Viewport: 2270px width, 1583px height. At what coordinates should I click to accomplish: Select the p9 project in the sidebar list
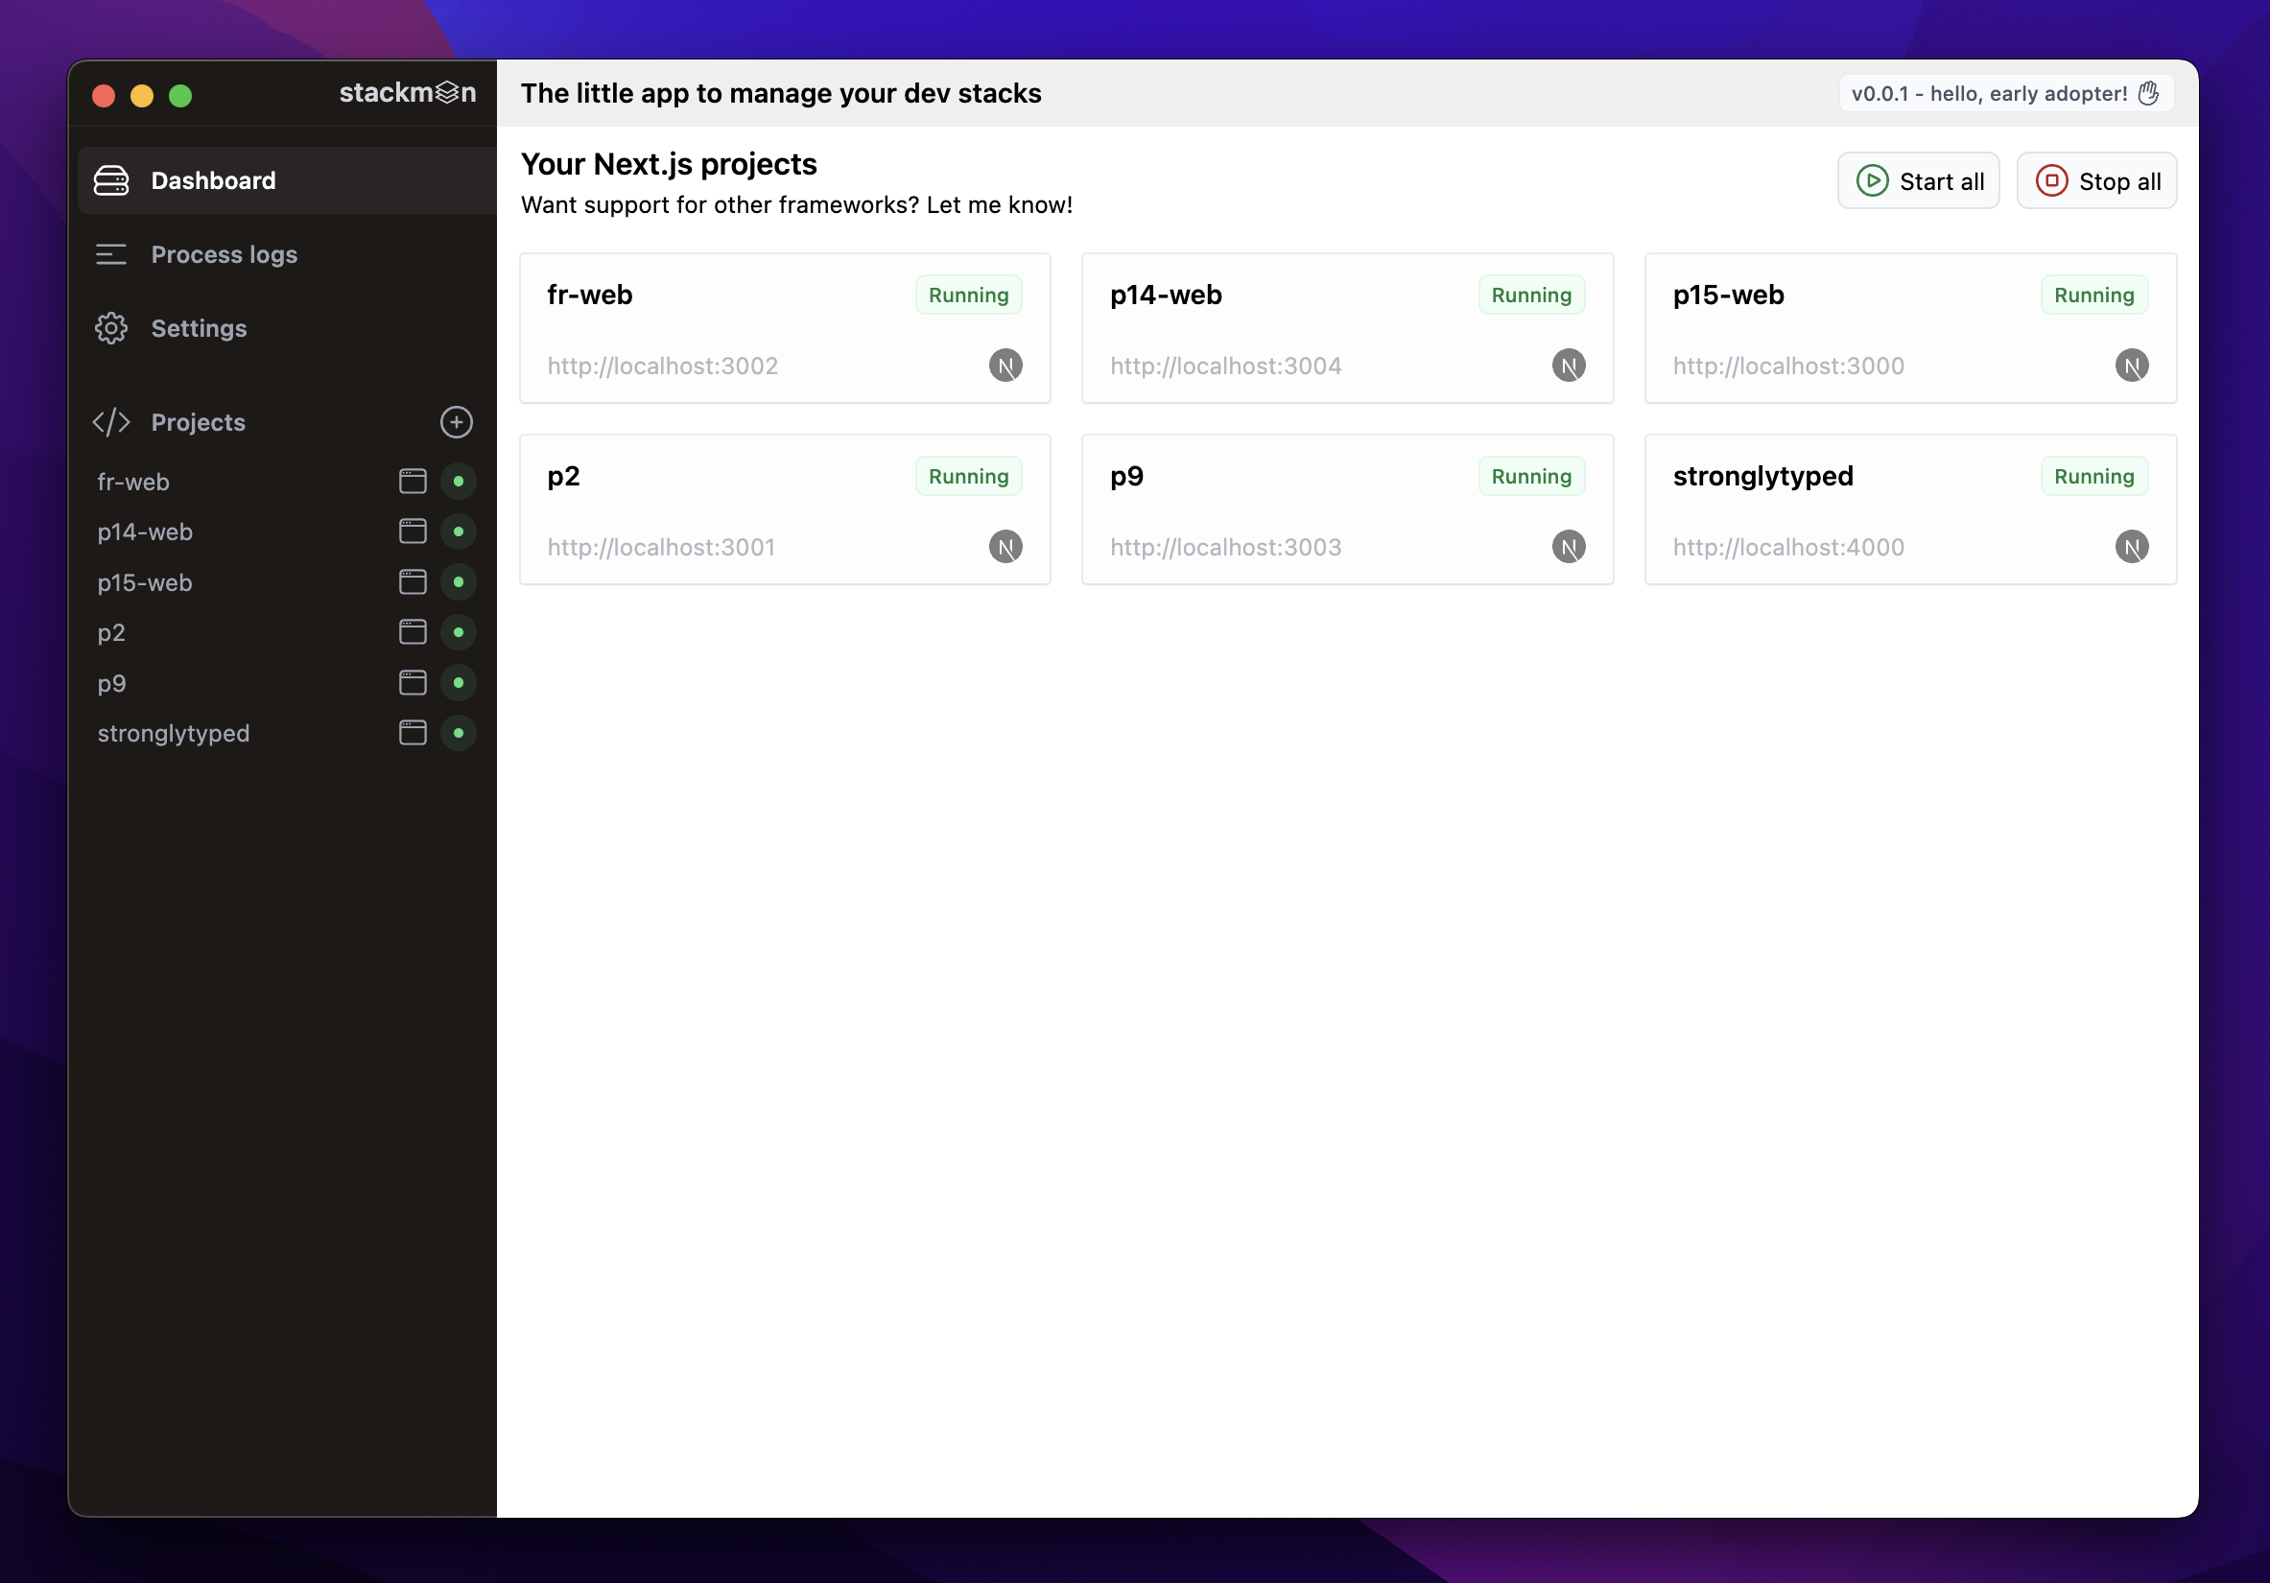pyautogui.click(x=111, y=683)
